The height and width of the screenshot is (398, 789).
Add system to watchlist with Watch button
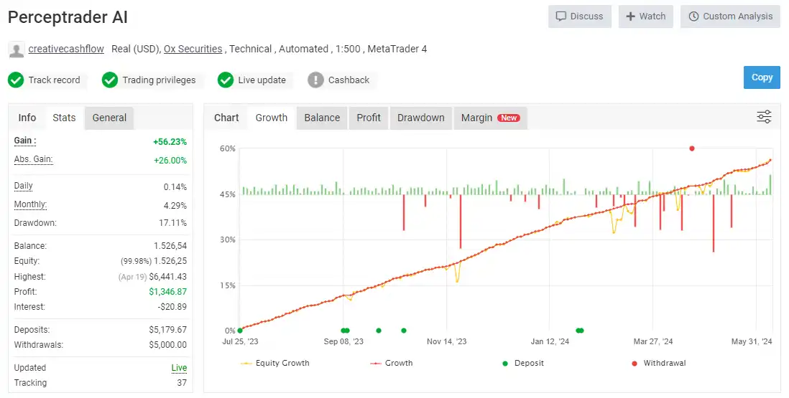tap(645, 16)
